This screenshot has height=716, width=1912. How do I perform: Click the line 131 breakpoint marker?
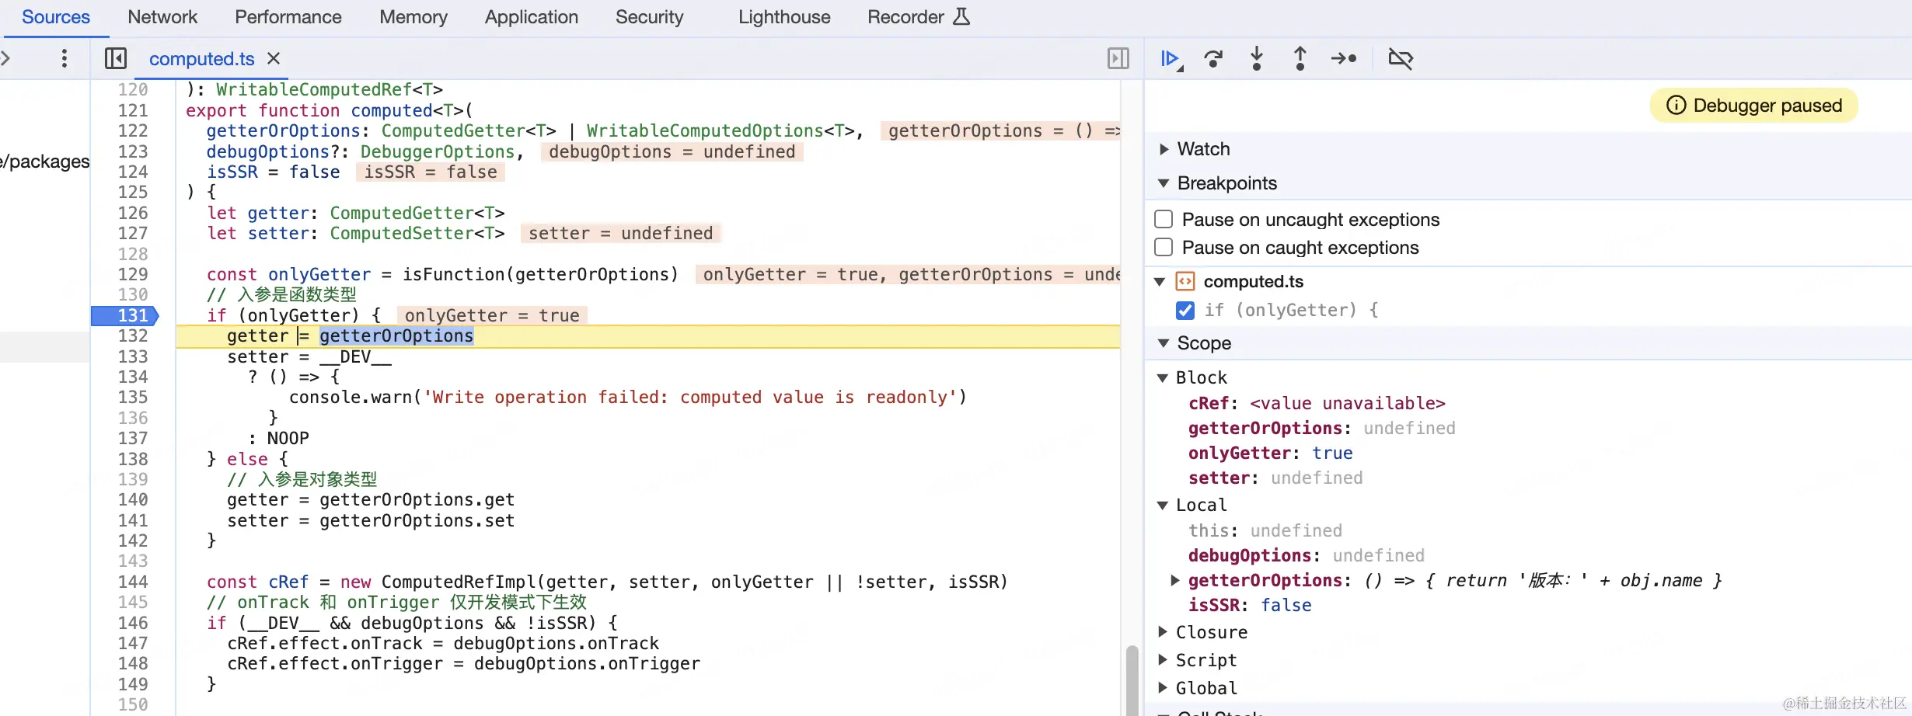point(125,315)
